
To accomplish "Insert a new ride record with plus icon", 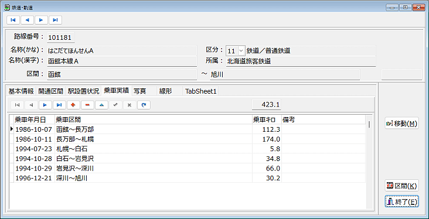I will pyautogui.click(x=73, y=105).
